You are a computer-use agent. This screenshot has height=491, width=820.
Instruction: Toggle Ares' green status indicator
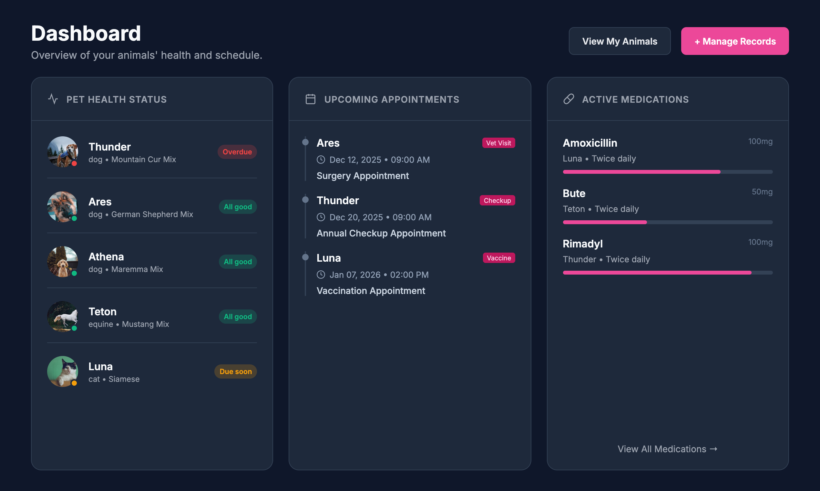[75, 218]
